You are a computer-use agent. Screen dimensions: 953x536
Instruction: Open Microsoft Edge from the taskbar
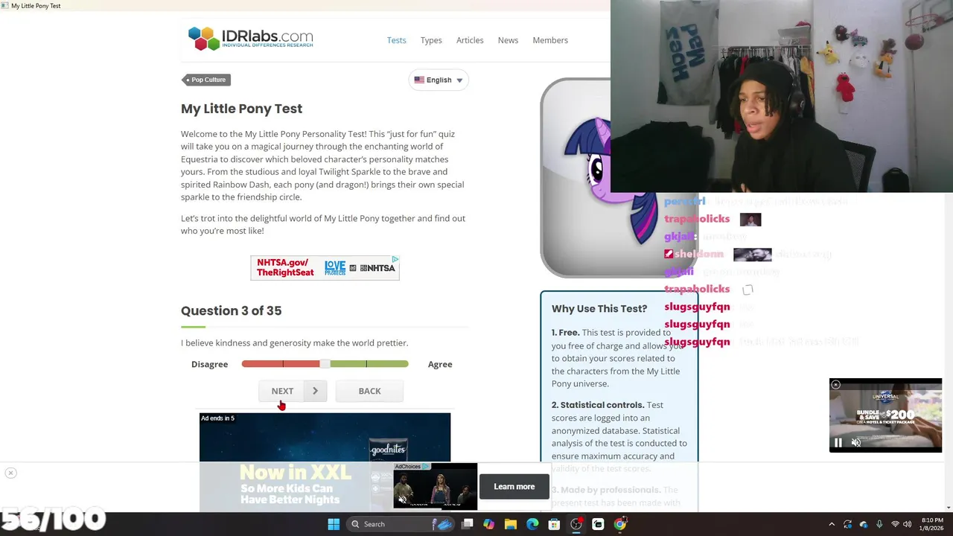pos(532,524)
